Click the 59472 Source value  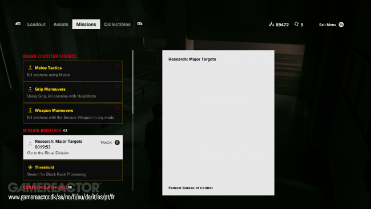click(283, 25)
